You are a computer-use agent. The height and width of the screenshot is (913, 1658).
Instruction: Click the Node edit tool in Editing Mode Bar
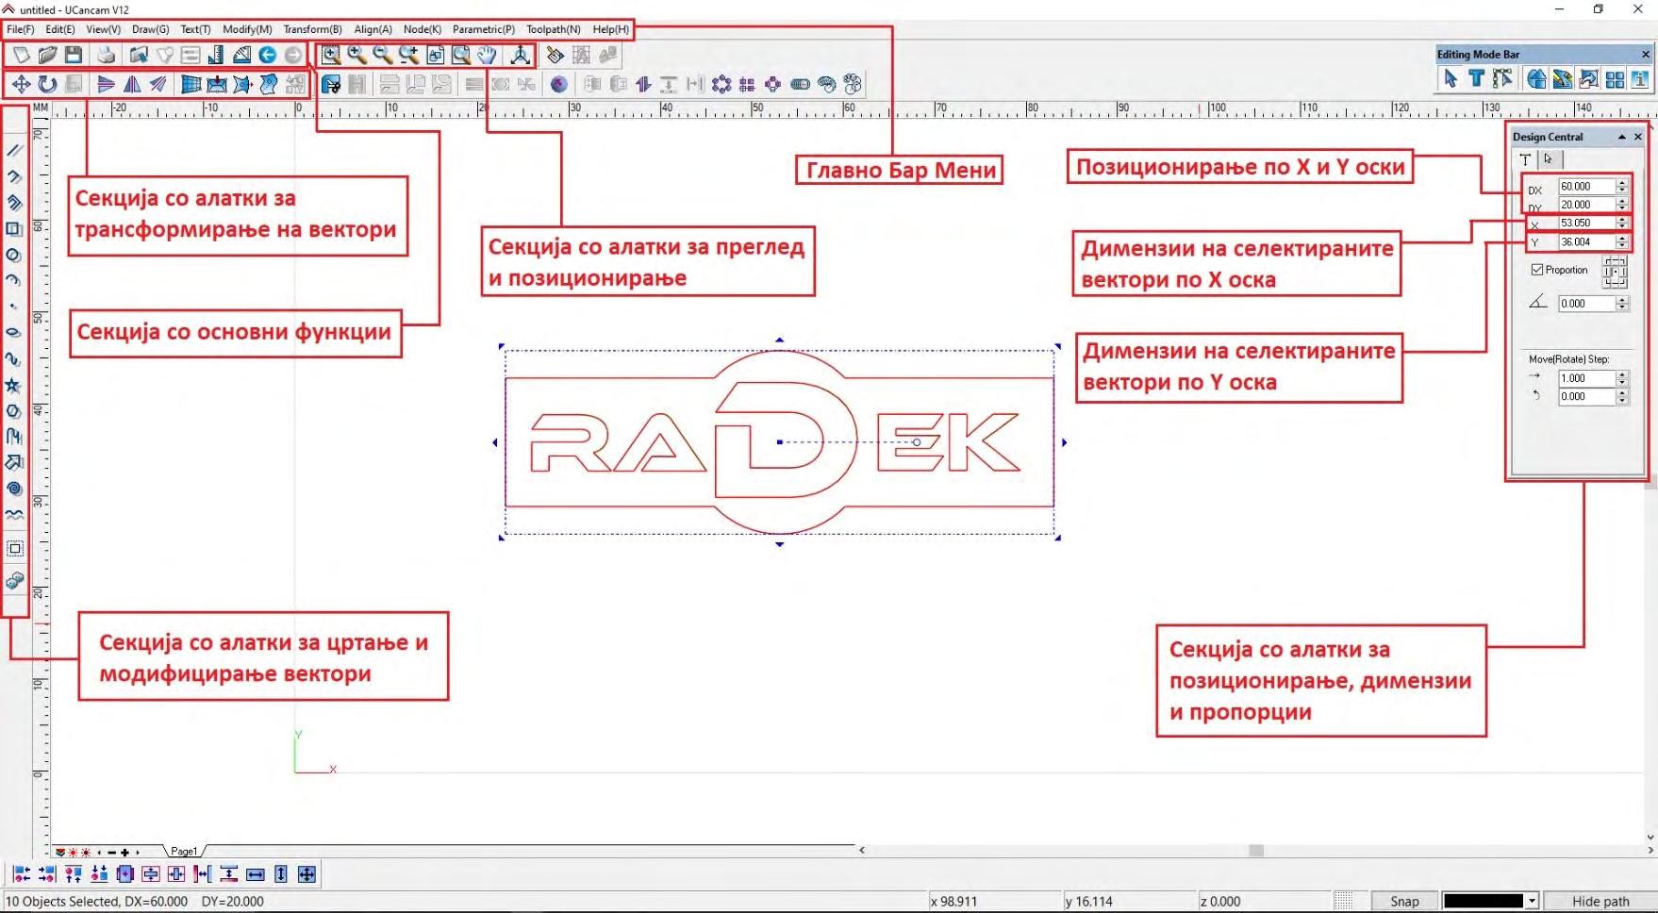(1502, 79)
